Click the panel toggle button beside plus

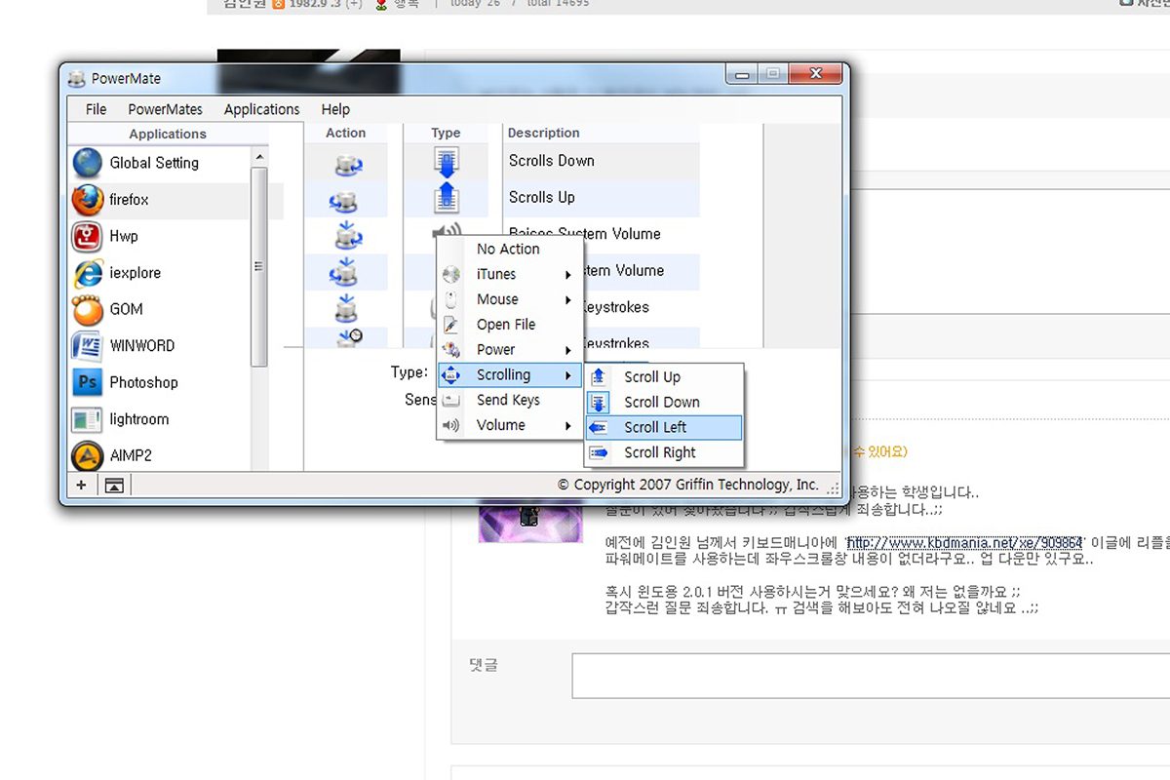pos(114,485)
